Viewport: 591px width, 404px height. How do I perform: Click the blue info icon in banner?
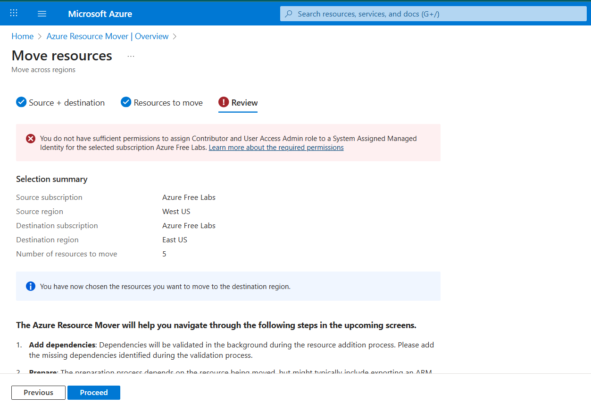[x=31, y=286]
